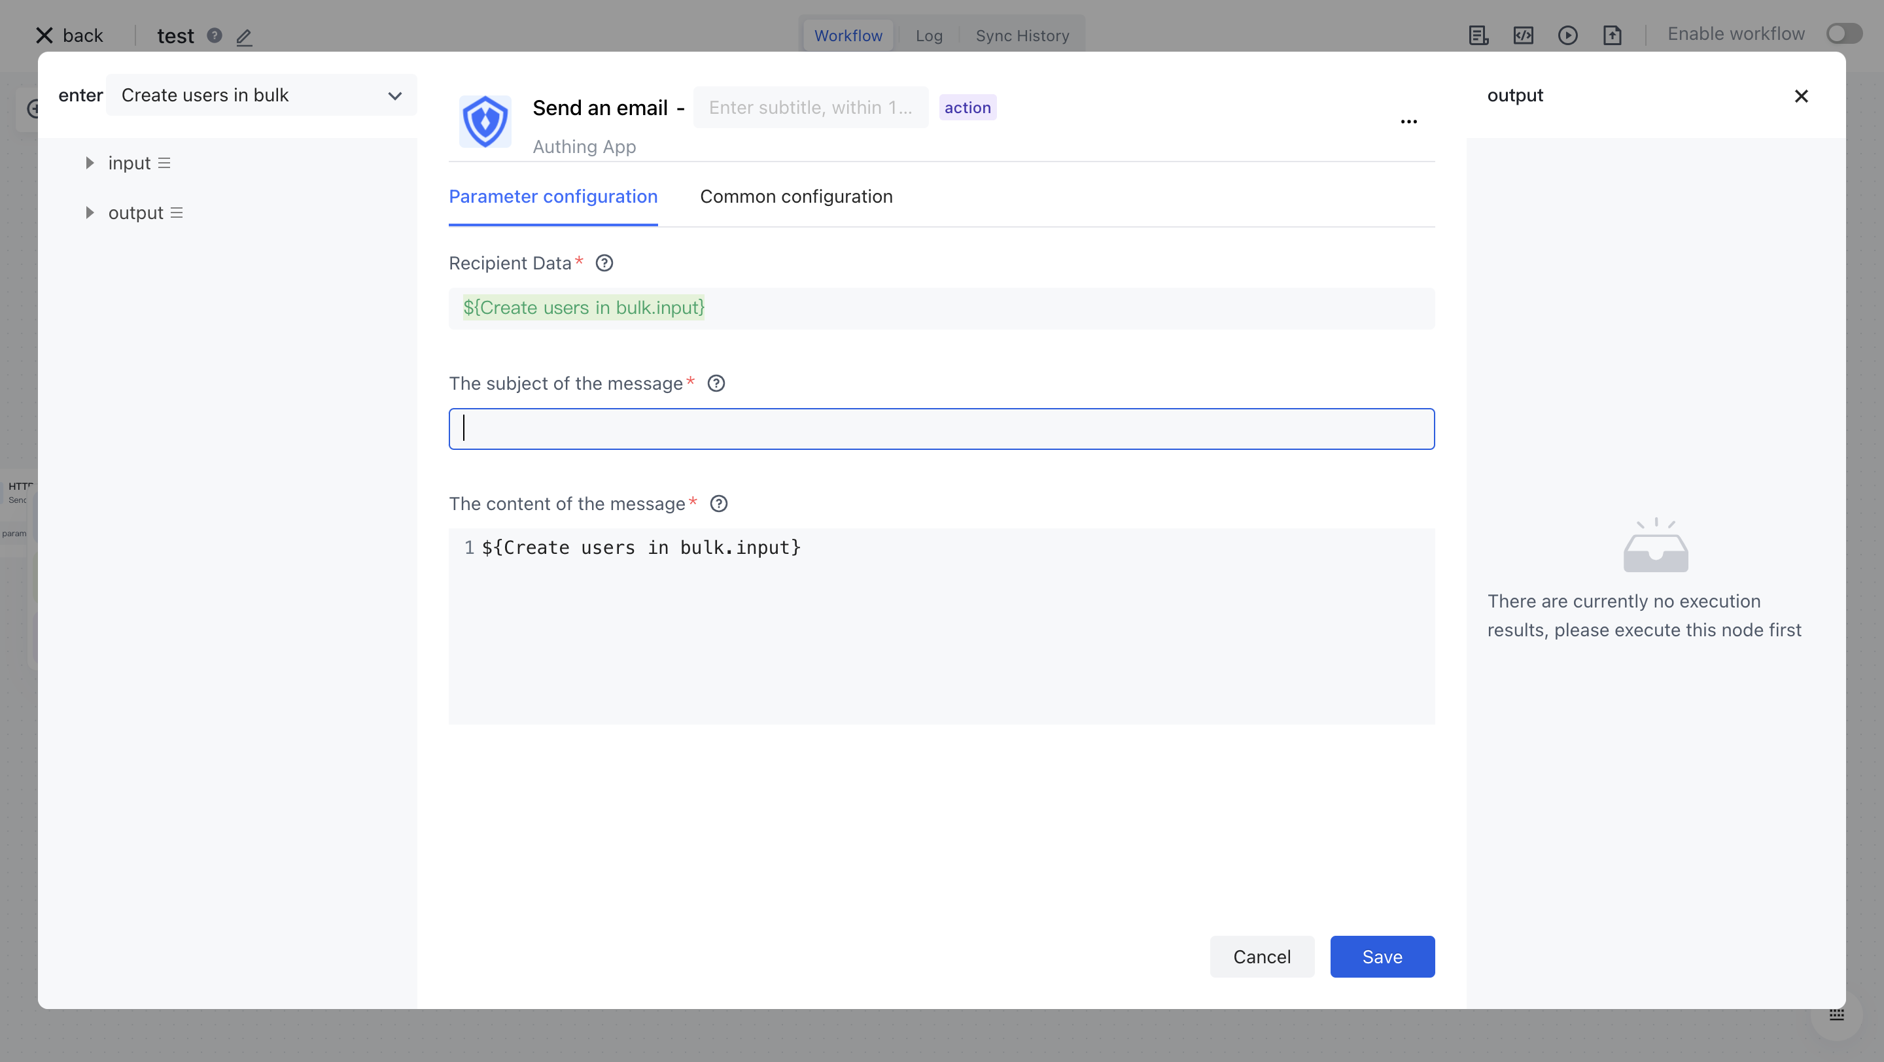The image size is (1884, 1062).
Task: Expand the input tree node
Action: pyautogui.click(x=89, y=163)
